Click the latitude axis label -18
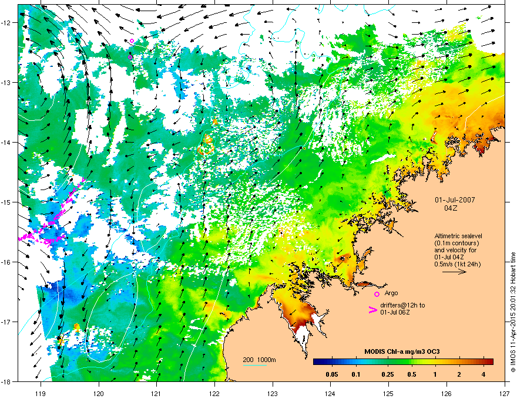 pyautogui.click(x=6, y=381)
